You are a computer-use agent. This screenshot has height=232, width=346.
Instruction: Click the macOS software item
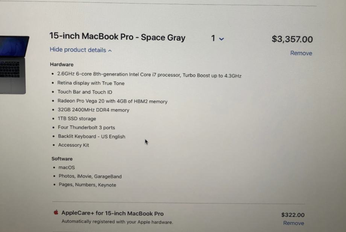[67, 167]
